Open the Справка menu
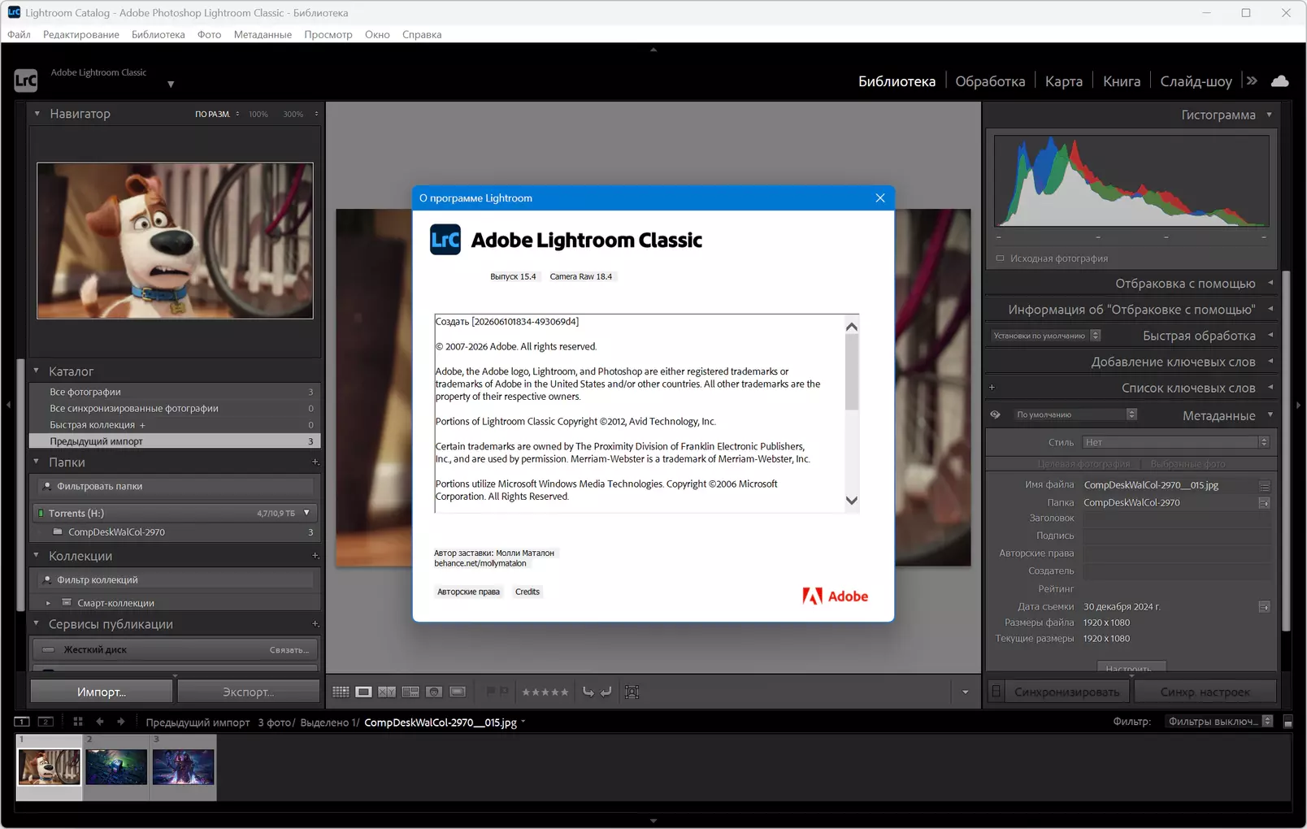 tap(422, 34)
